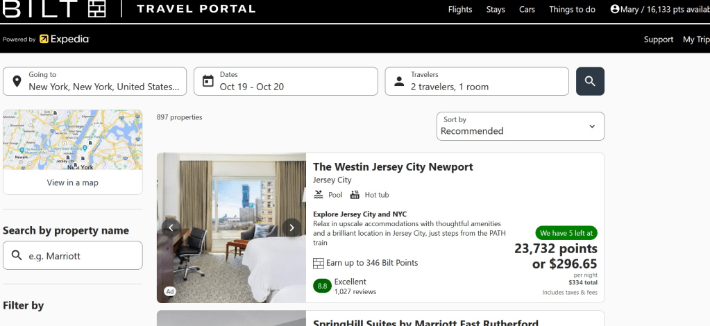Show previous hotel photo arrow
This screenshot has height=326, width=710.
pyautogui.click(x=171, y=227)
